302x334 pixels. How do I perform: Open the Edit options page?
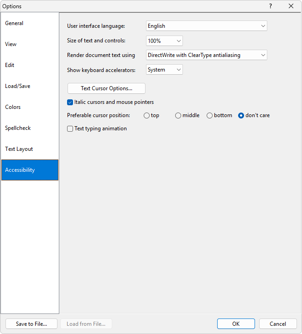30,65
